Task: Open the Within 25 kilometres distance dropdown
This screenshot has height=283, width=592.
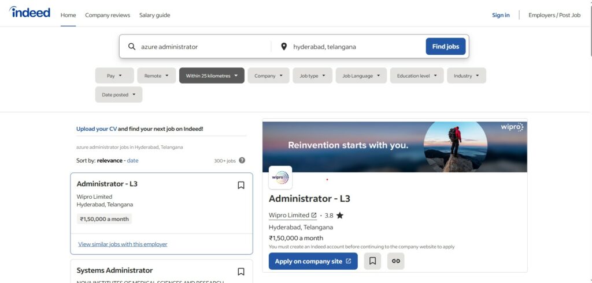Action: point(212,76)
